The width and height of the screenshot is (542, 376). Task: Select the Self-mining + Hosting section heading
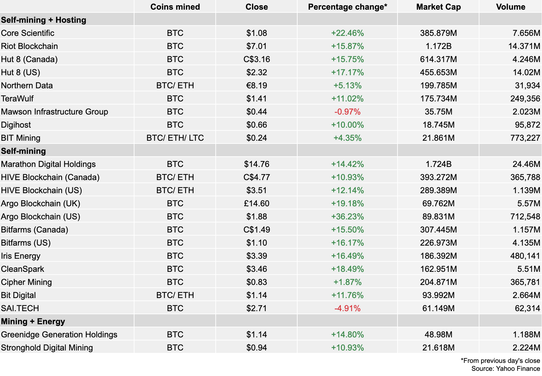(x=44, y=20)
